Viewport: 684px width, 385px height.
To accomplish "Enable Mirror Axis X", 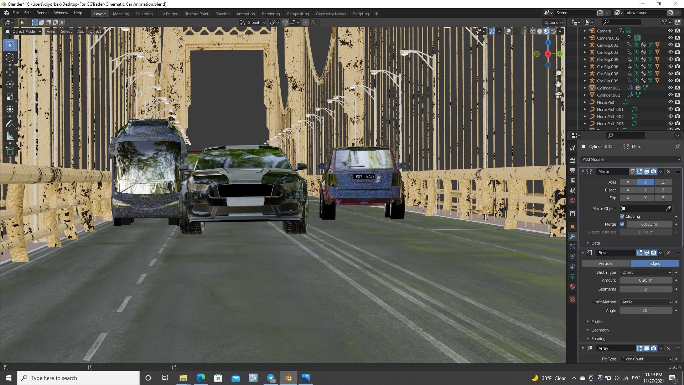I will tap(628, 182).
